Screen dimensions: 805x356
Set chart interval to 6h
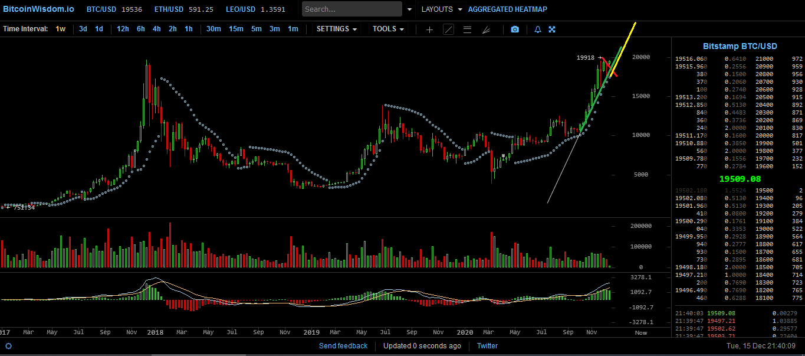[x=141, y=29]
